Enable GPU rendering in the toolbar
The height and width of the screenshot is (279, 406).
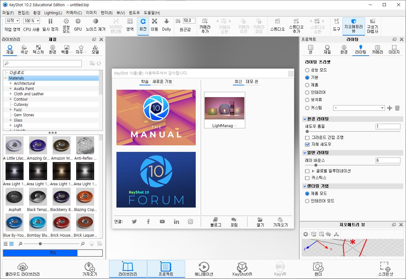(x=78, y=25)
